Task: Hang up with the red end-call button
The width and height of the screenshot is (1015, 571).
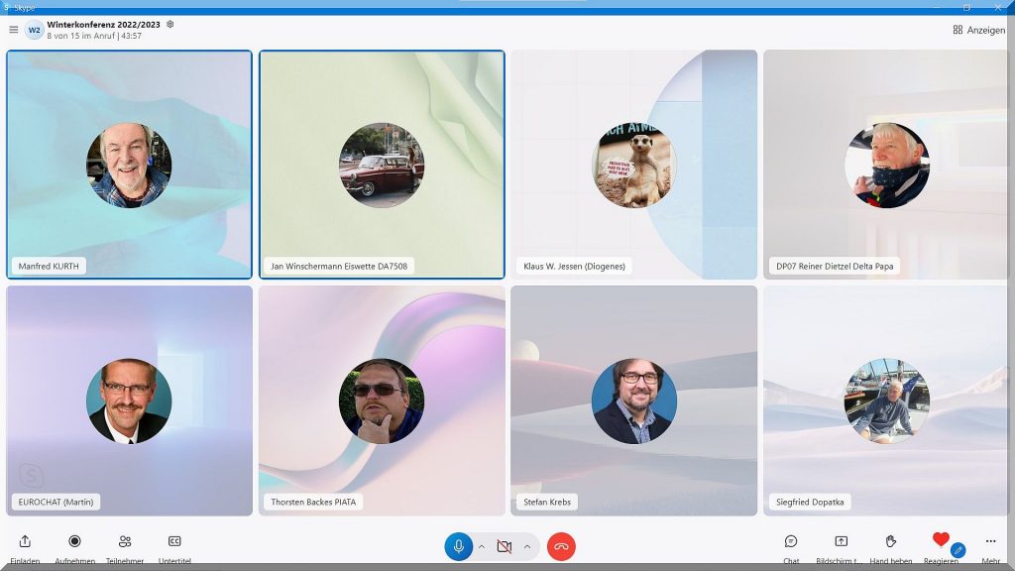Action: 561,546
